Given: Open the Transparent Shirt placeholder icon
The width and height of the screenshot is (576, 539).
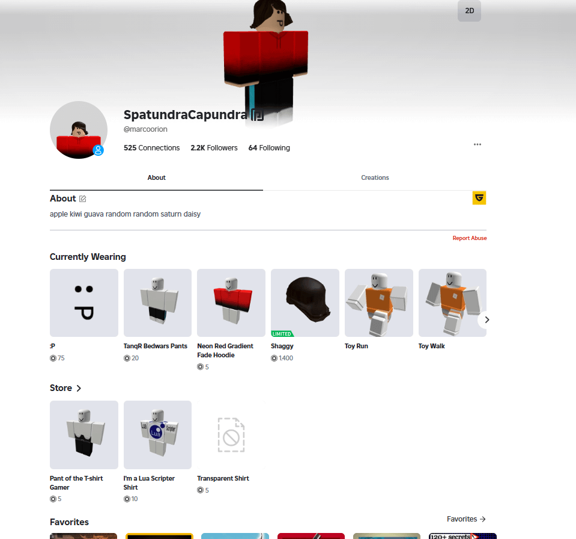Looking at the screenshot, I should click(x=231, y=435).
